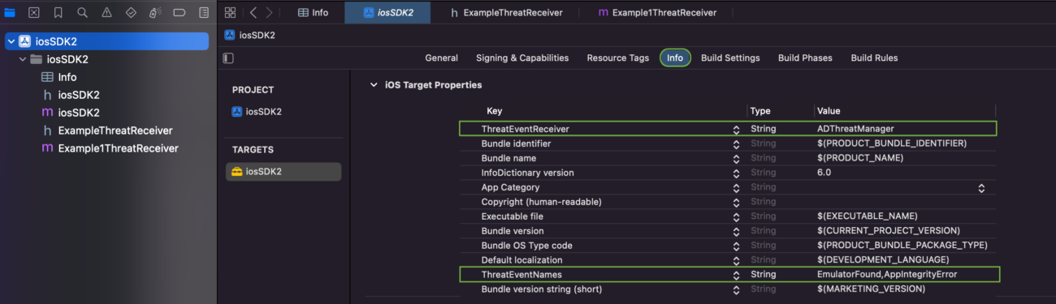Click the $(PRODUCT_BUNDLE_PACKAGE_TYPE) value

[x=902, y=246]
